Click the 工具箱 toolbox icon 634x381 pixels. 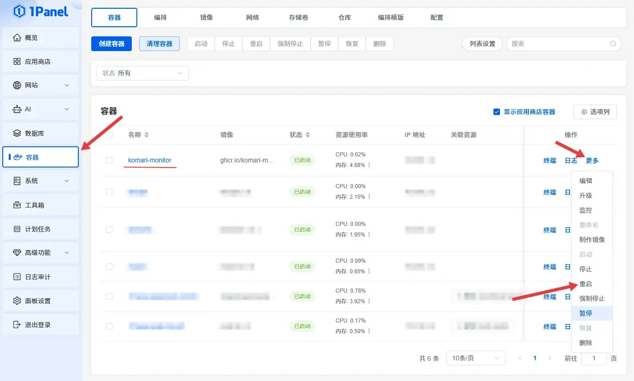pyautogui.click(x=17, y=205)
